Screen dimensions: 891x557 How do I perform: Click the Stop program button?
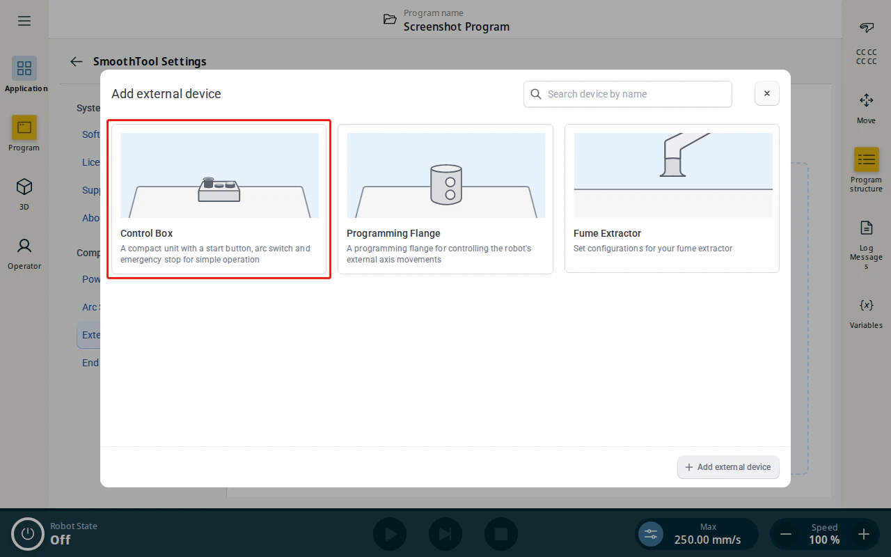coord(501,534)
